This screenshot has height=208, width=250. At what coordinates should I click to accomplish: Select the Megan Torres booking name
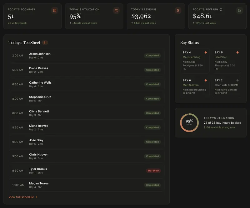click(39, 183)
